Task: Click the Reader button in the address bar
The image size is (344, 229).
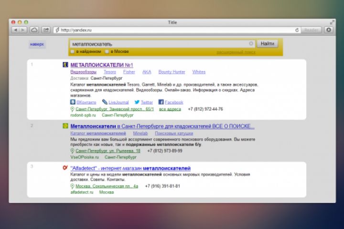Action: click(x=312, y=30)
